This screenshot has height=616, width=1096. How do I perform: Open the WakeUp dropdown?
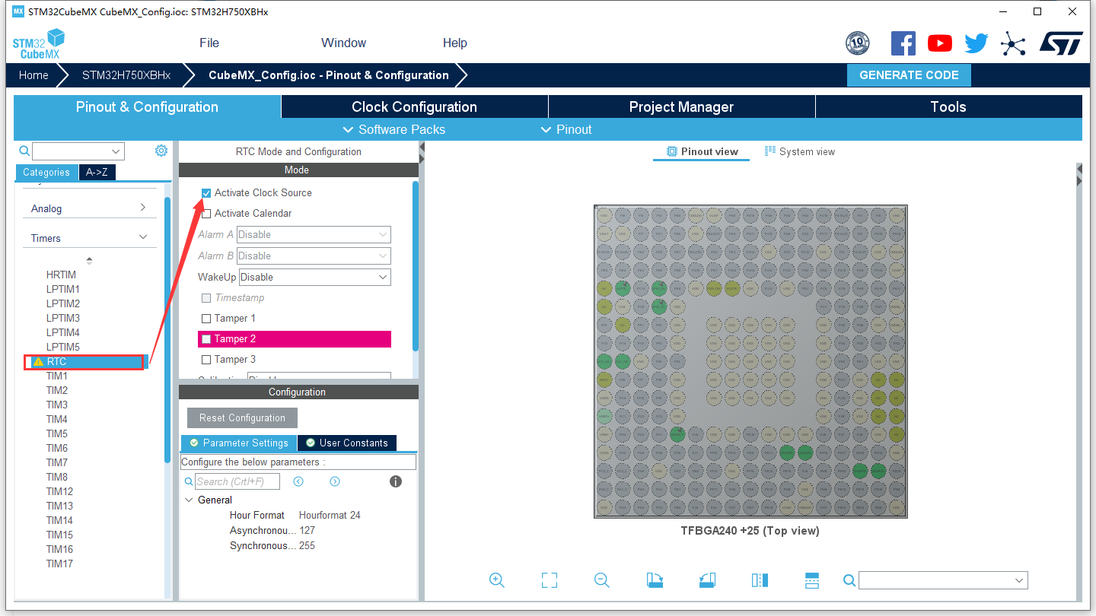pos(315,277)
